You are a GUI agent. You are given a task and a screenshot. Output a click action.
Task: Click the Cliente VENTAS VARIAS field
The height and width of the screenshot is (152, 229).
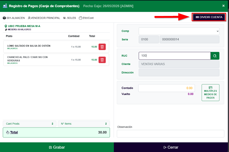pos(179,64)
